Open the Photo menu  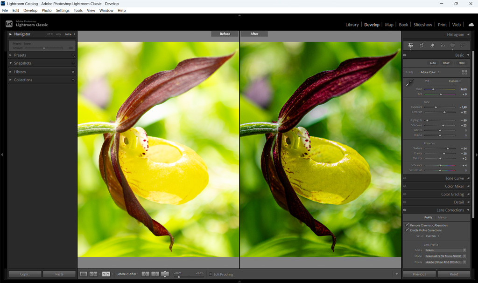click(47, 10)
